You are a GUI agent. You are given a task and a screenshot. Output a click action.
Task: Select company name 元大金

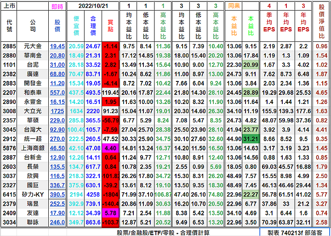click(33, 46)
